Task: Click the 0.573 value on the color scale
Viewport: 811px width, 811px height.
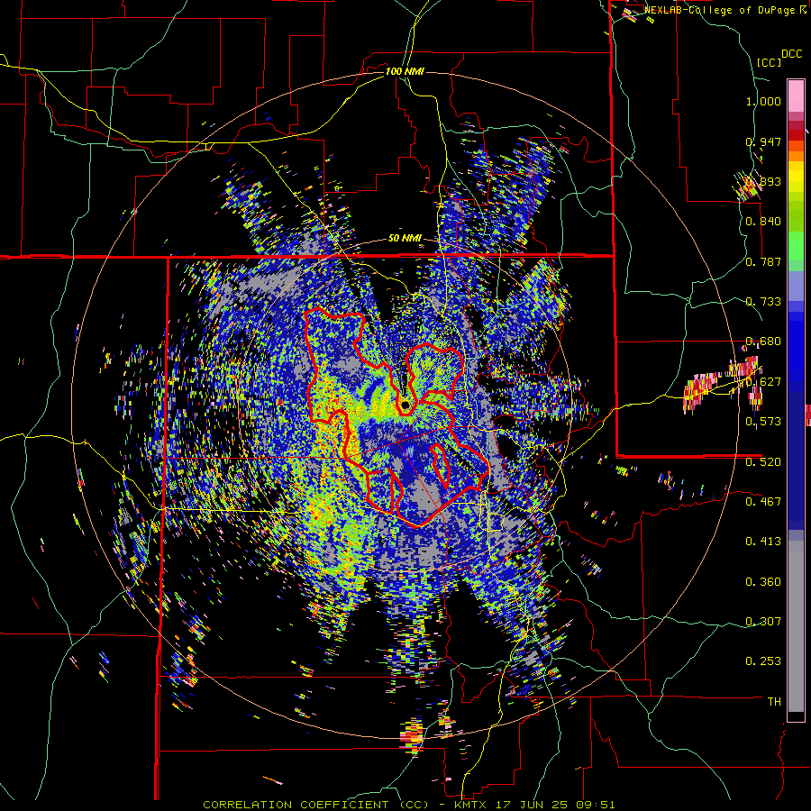Action: click(763, 421)
